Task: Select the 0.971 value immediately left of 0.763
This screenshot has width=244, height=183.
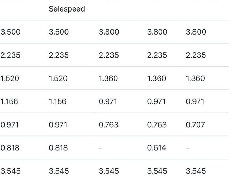Action: [58, 125]
